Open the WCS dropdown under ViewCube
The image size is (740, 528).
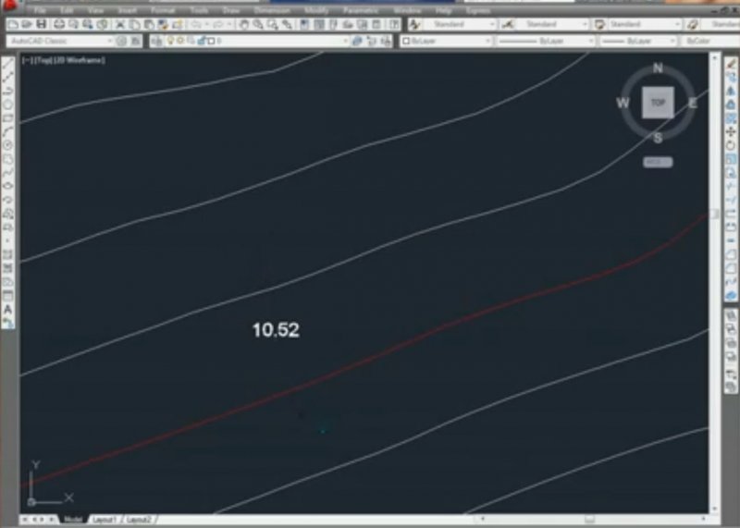(658, 162)
